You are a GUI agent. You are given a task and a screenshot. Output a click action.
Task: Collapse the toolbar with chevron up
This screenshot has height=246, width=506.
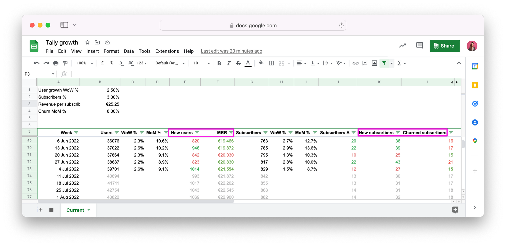pos(459,63)
